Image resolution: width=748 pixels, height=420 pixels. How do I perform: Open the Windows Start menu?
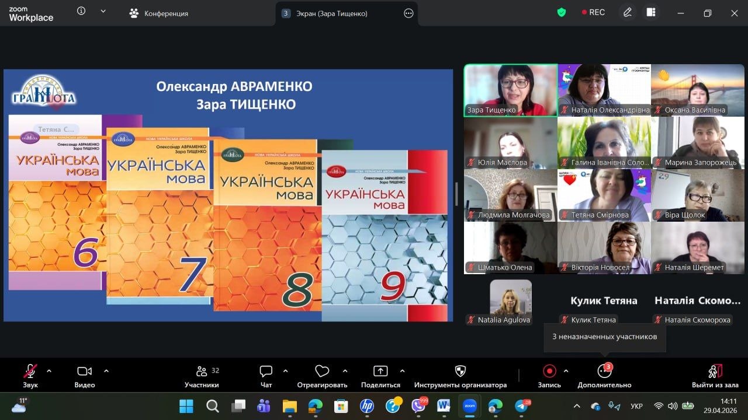(x=186, y=406)
